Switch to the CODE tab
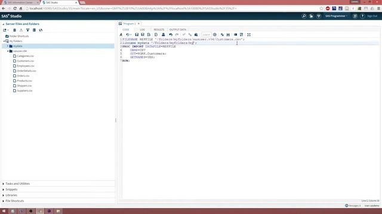This screenshot has width=382, height=214. (126, 30)
